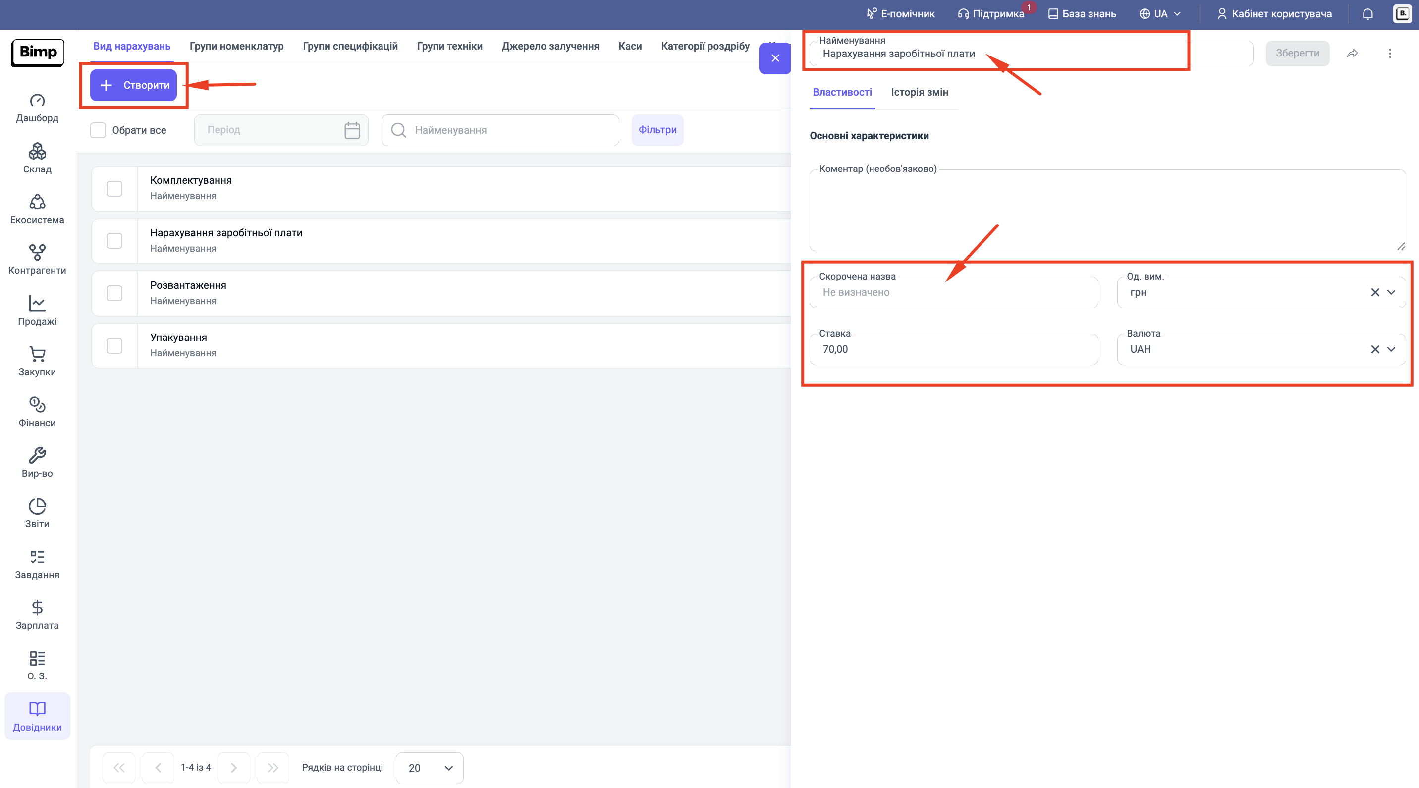
Task: Click the share arrow icon next to Зберегти
Action: (1352, 54)
